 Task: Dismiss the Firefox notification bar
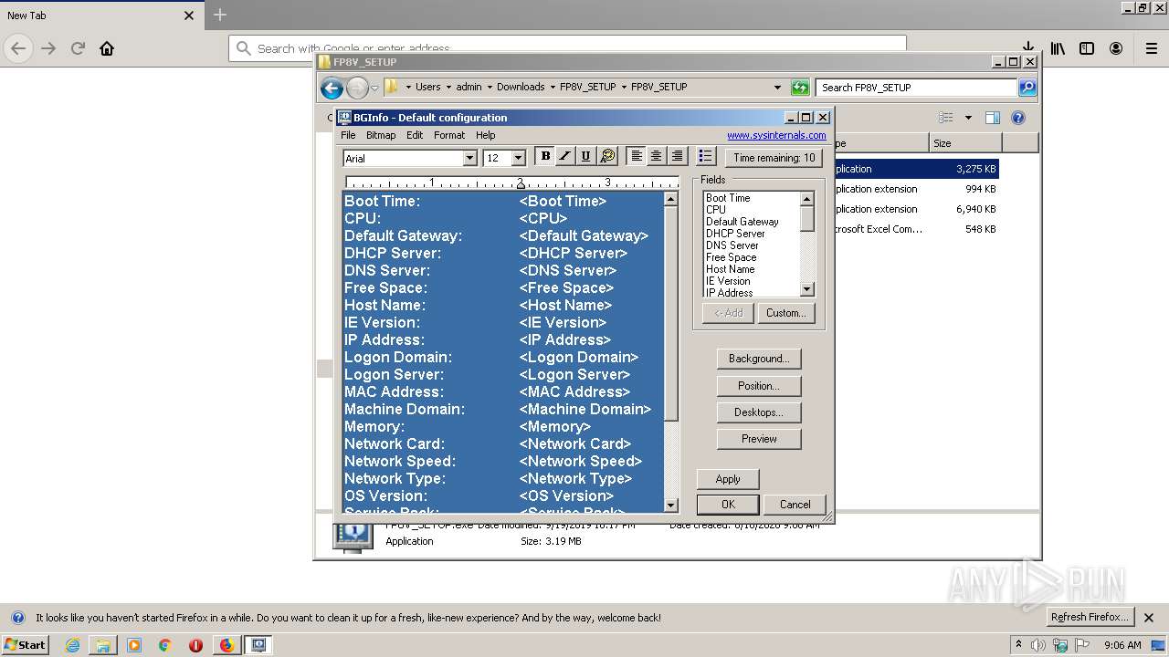[1149, 618]
